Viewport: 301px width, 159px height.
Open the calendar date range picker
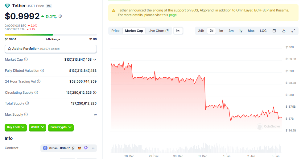(274, 31)
